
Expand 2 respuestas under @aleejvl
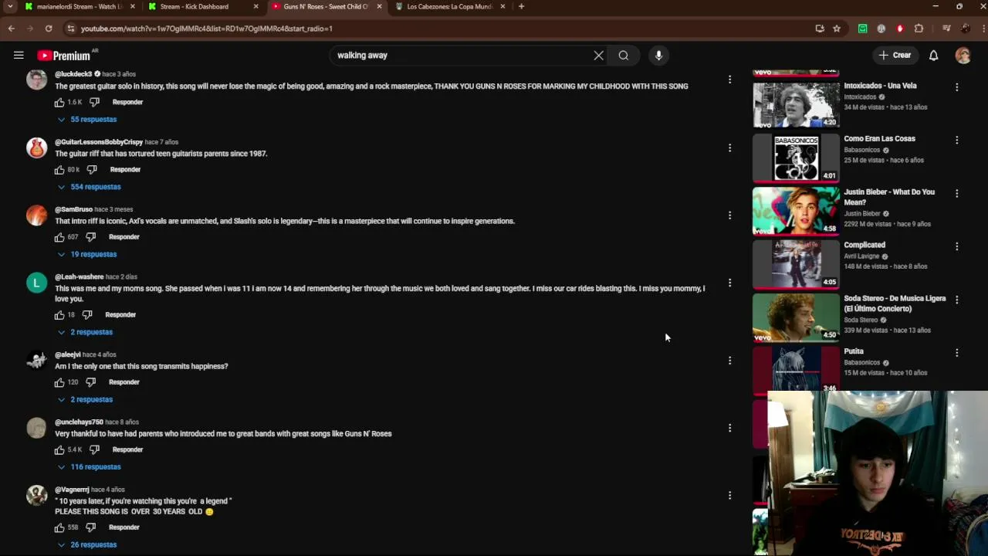(x=86, y=399)
